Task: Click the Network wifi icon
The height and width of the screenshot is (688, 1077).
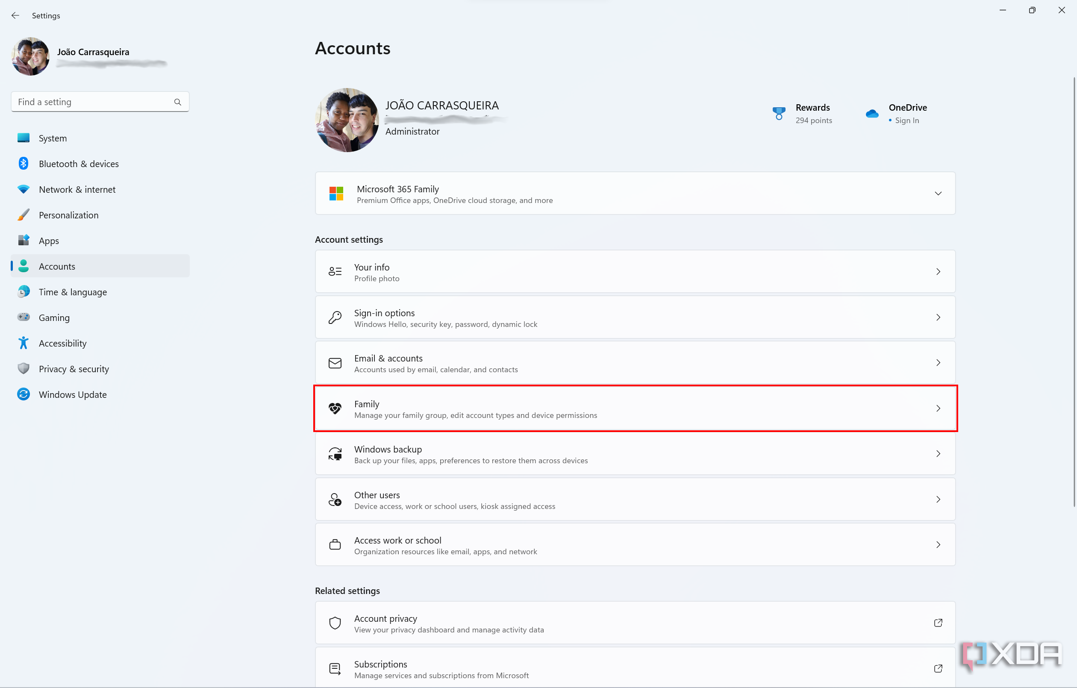Action: (x=23, y=189)
